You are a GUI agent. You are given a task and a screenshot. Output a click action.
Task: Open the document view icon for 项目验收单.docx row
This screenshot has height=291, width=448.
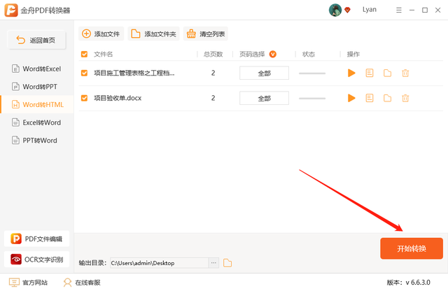click(370, 98)
